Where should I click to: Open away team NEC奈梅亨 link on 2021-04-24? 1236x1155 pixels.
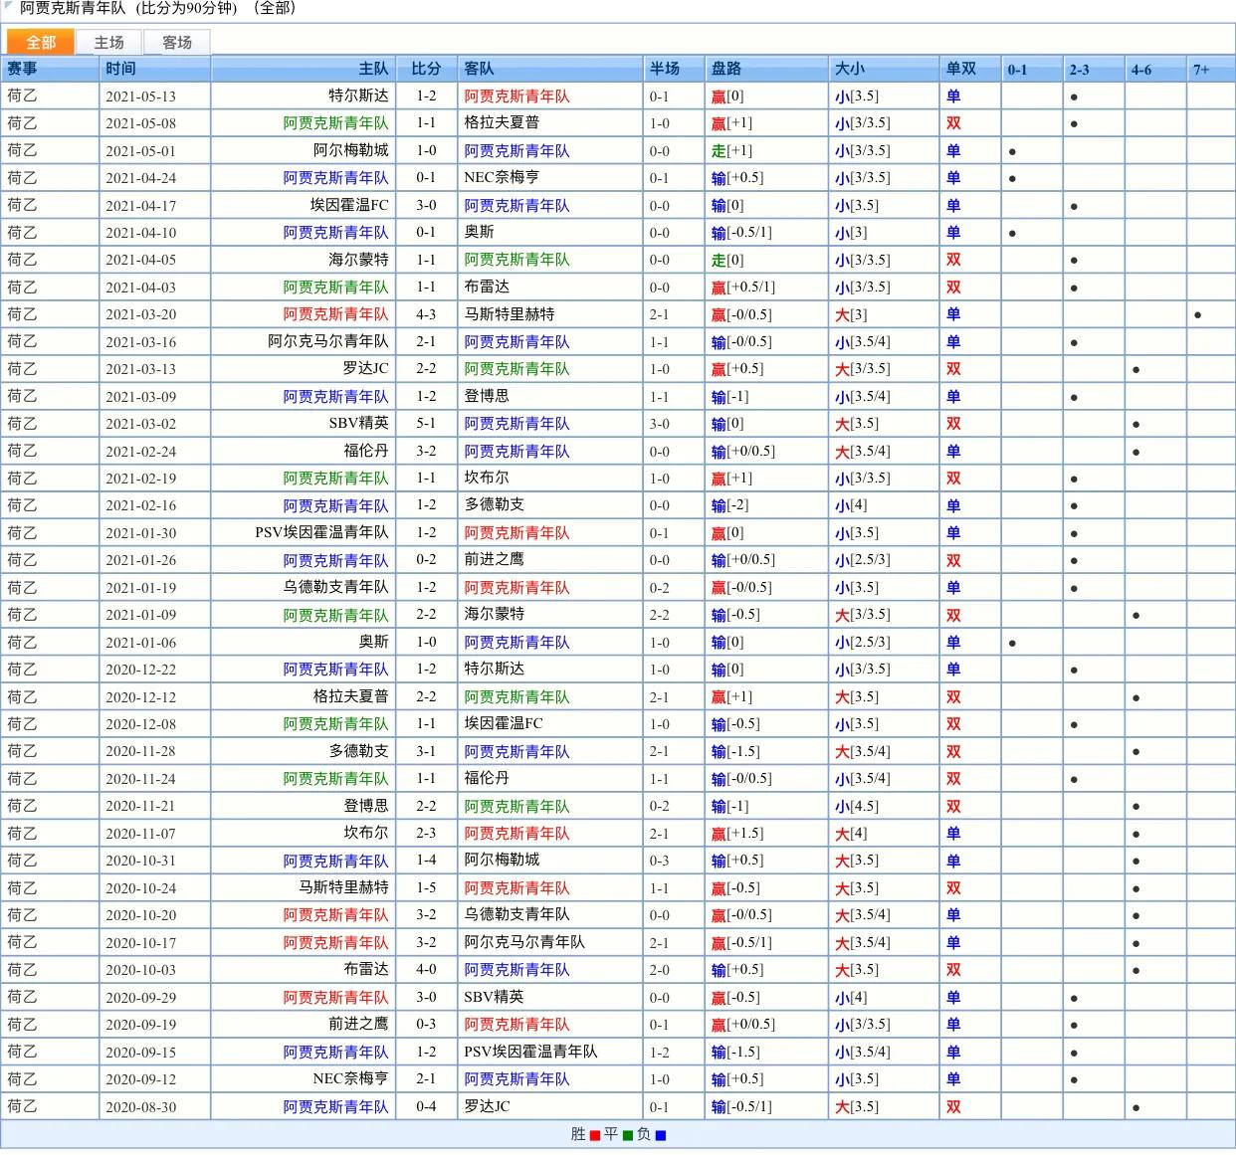502,177
